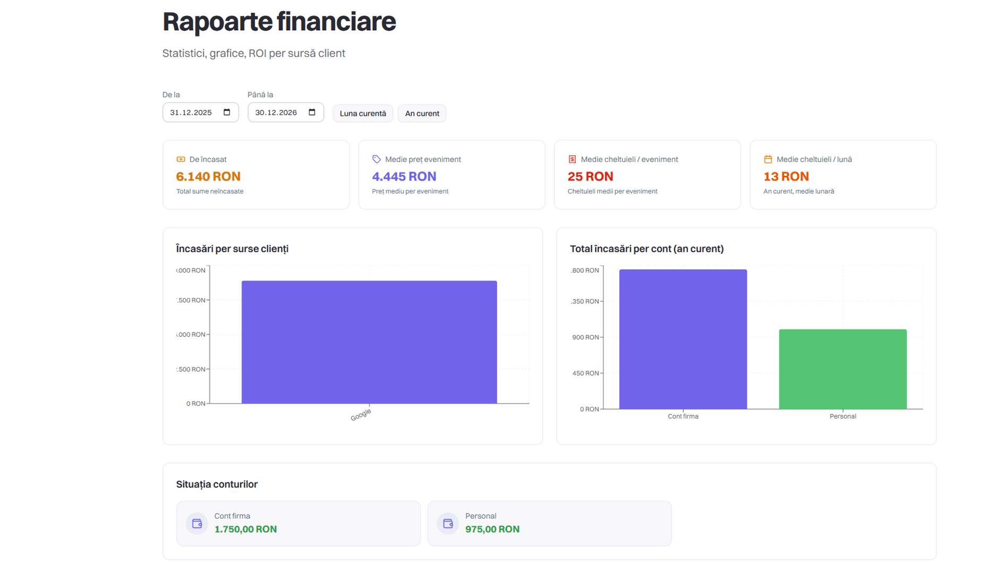Click the tag icon on the Medie preț eveniment card
The height and width of the screenshot is (563, 996).
(x=376, y=158)
